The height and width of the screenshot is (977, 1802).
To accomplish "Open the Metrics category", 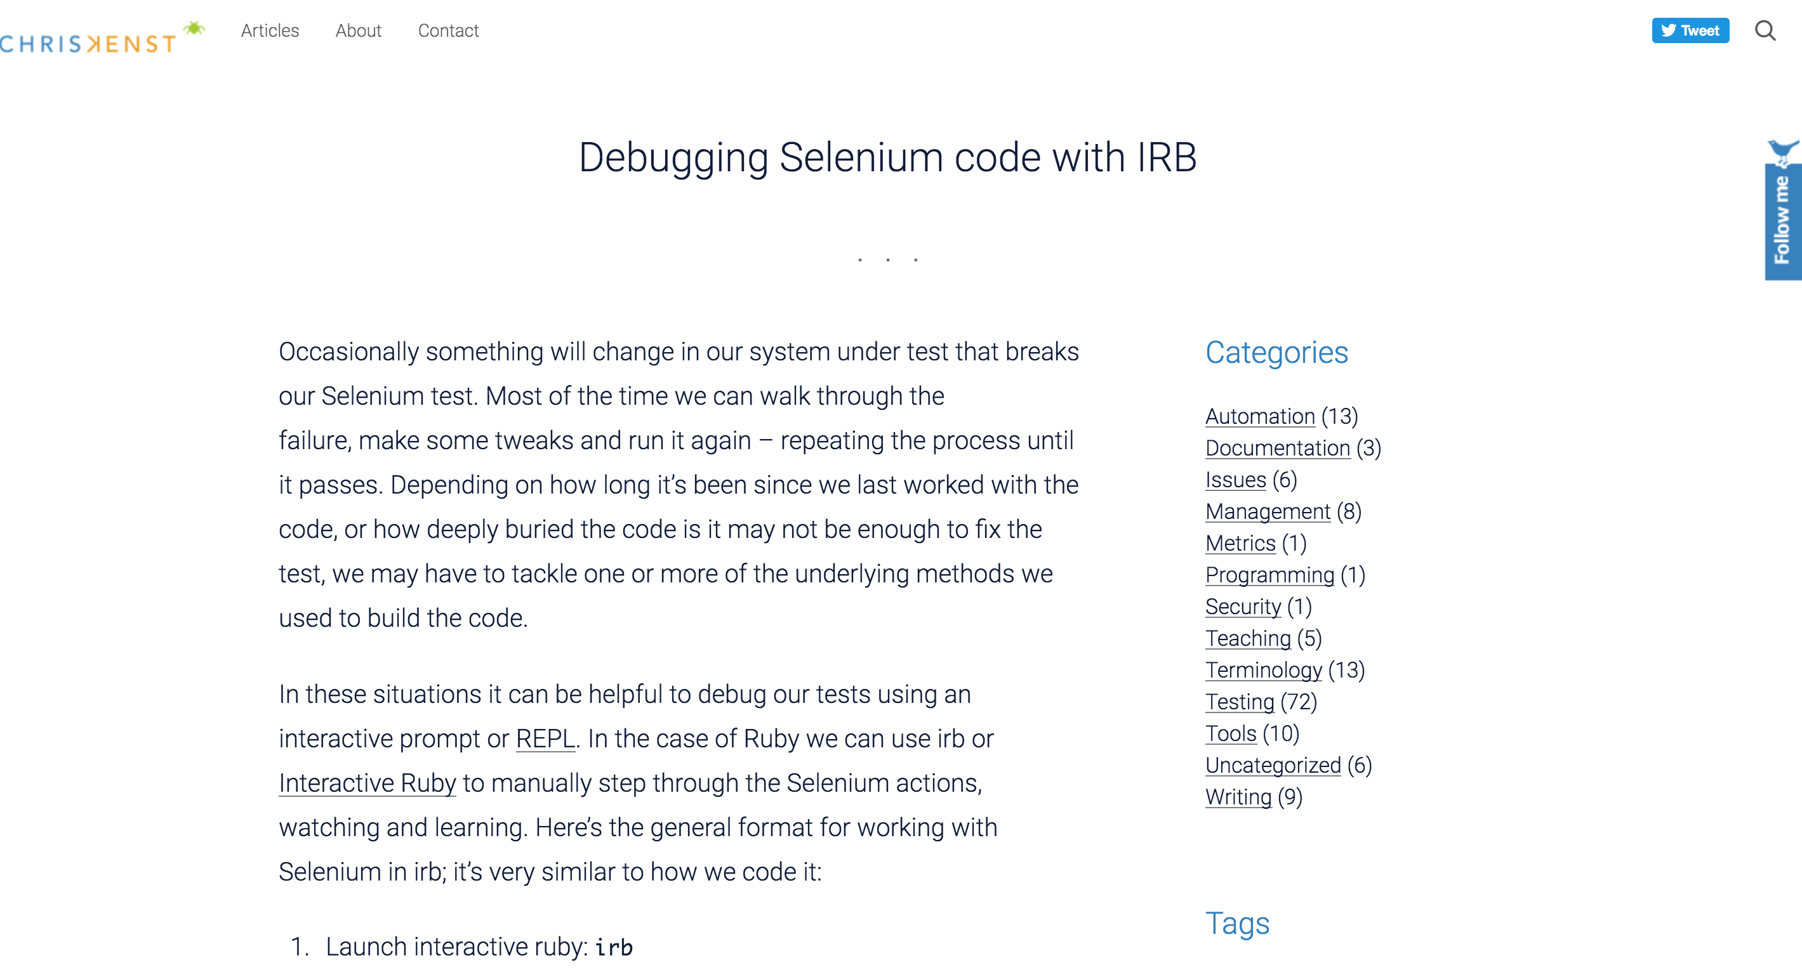I will tap(1240, 542).
